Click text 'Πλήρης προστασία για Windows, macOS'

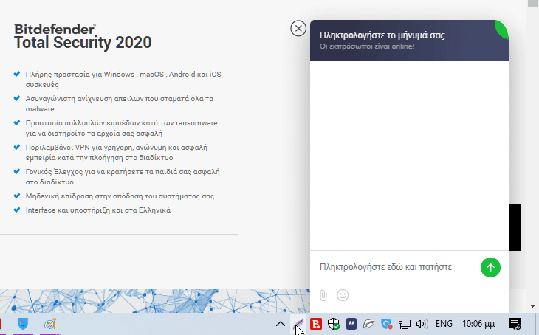[x=95, y=75]
